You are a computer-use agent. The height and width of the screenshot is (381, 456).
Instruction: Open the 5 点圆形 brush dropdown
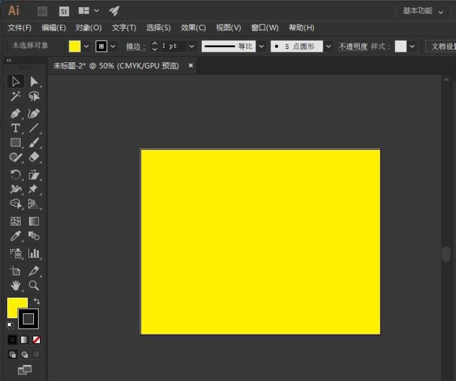[x=329, y=46]
